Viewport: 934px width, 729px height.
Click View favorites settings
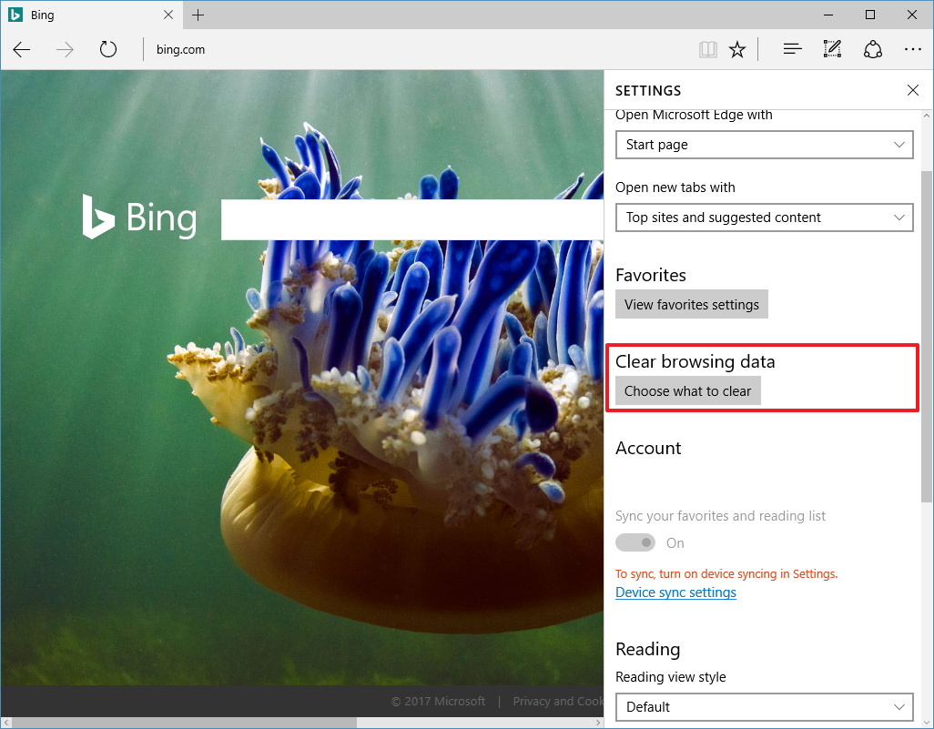(691, 304)
